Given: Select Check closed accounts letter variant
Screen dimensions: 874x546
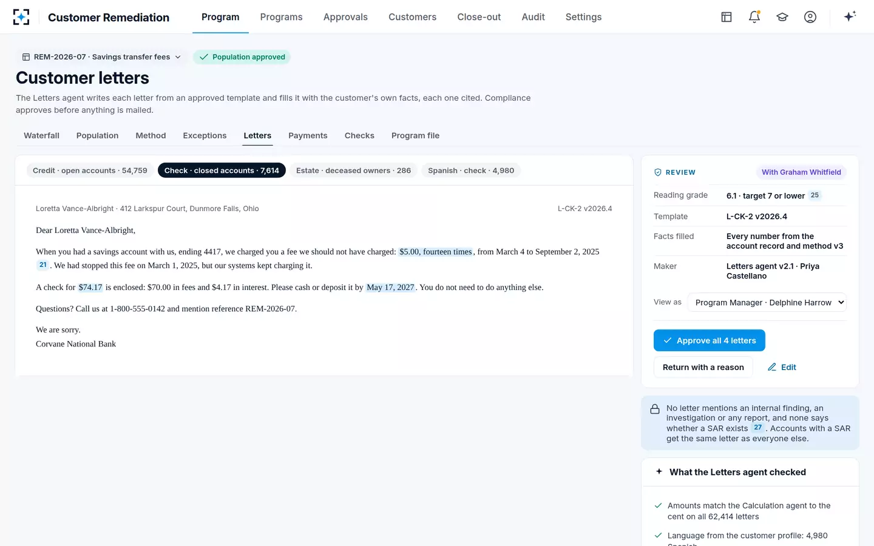Looking at the screenshot, I should click(222, 170).
